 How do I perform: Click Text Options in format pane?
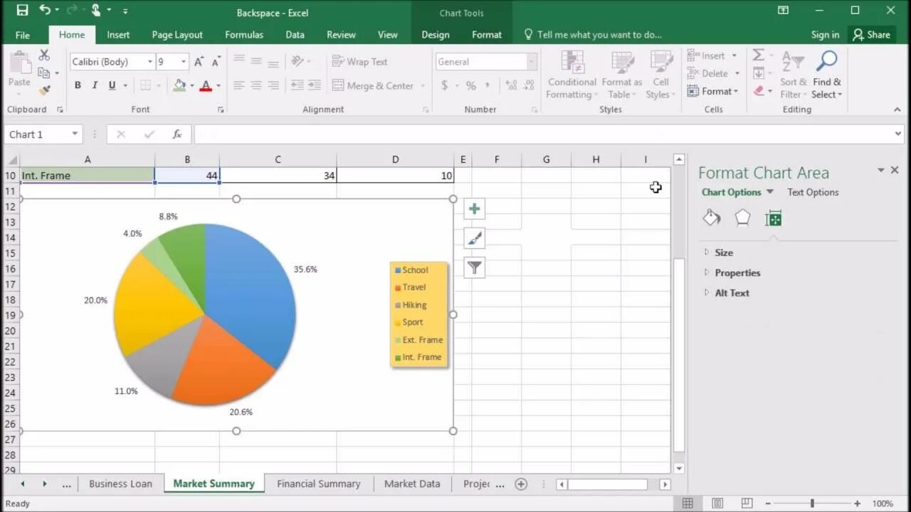813,192
